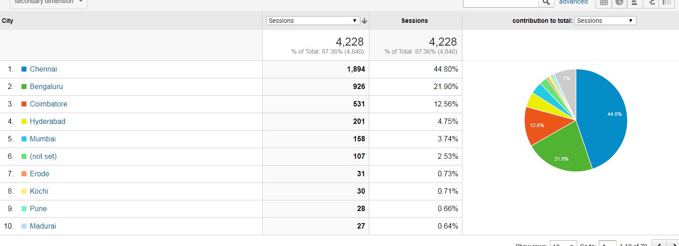Click the Bengaluru green legend swatch
Viewport: 679px width, 246px height.
(24, 87)
